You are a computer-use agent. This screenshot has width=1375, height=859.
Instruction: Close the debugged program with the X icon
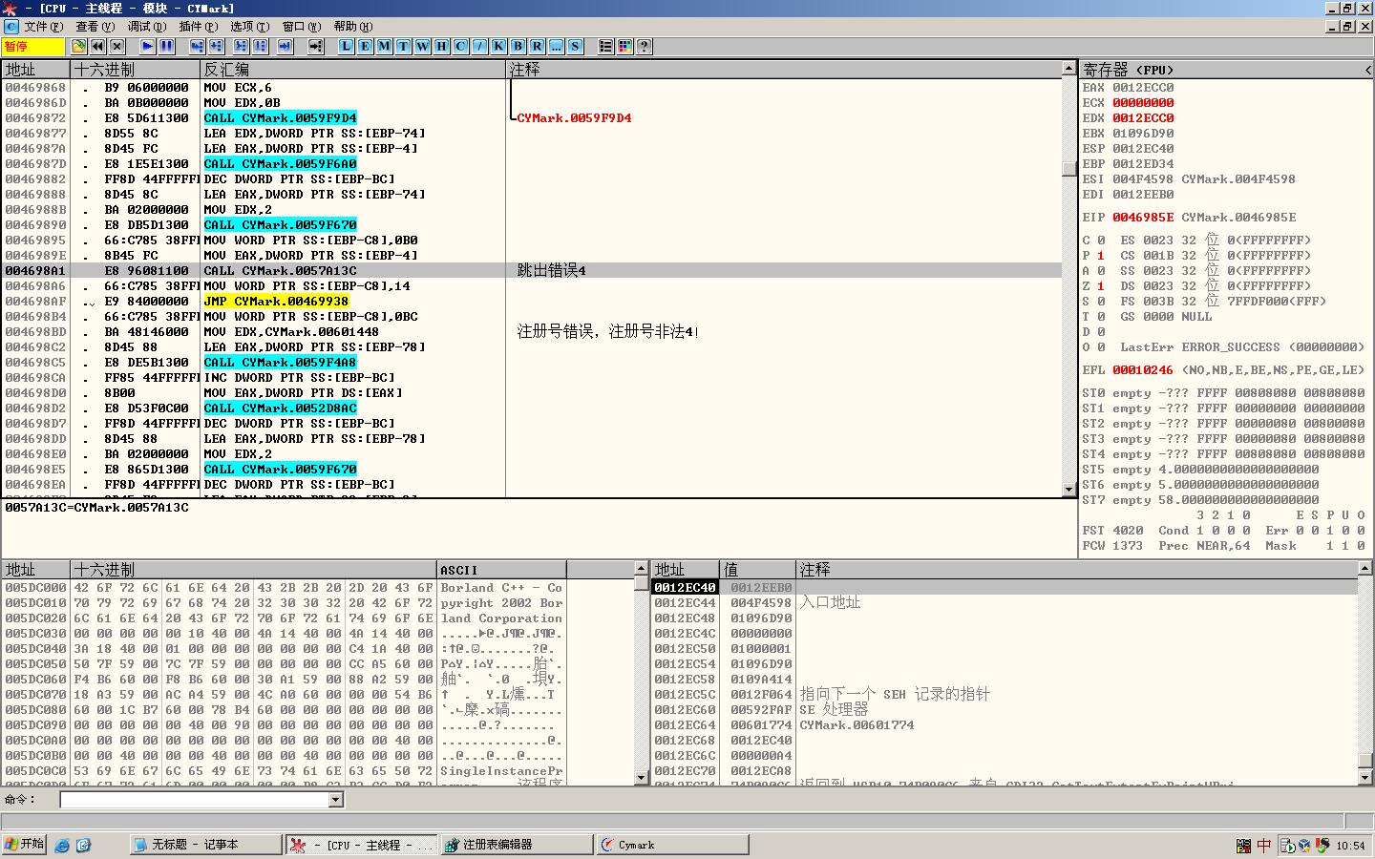coord(116,46)
